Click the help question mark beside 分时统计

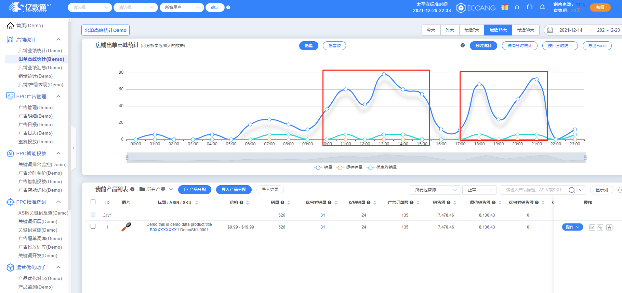pyautogui.click(x=463, y=45)
